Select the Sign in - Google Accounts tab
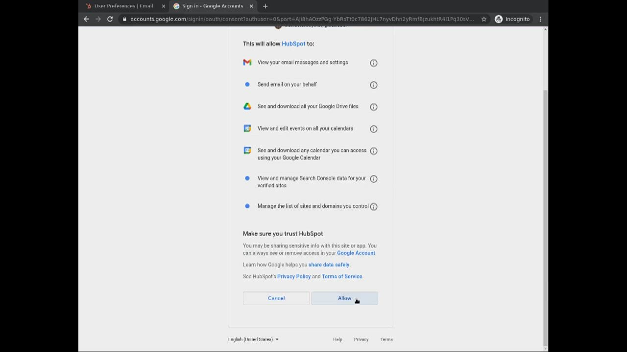 coord(213,6)
